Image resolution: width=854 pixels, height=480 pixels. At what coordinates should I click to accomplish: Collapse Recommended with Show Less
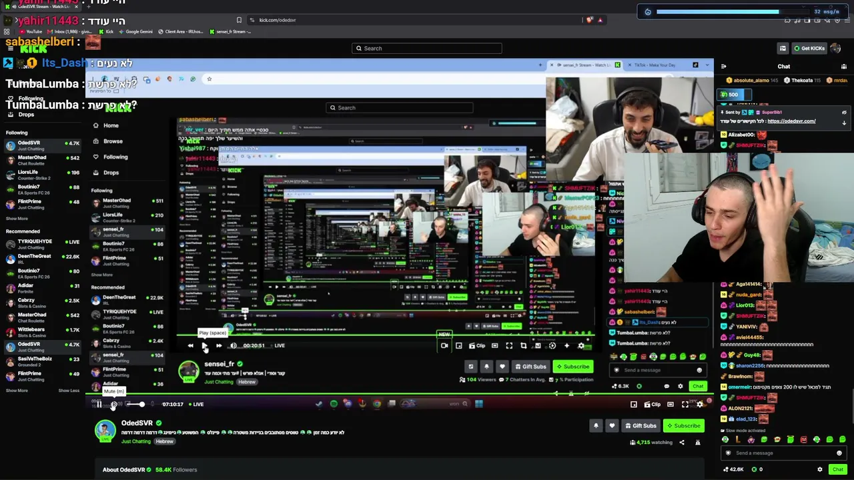[x=69, y=391]
